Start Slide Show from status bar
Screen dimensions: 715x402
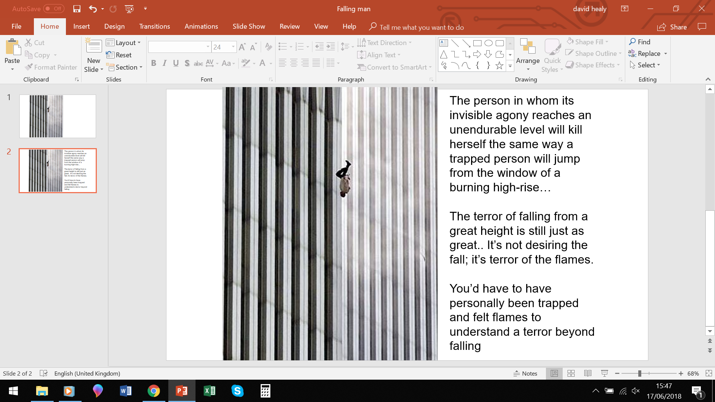pos(604,373)
